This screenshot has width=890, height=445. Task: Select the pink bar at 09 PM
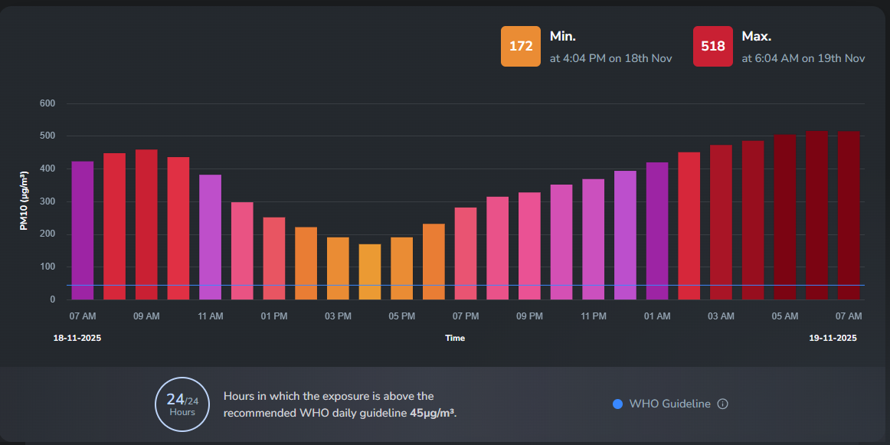click(x=529, y=246)
